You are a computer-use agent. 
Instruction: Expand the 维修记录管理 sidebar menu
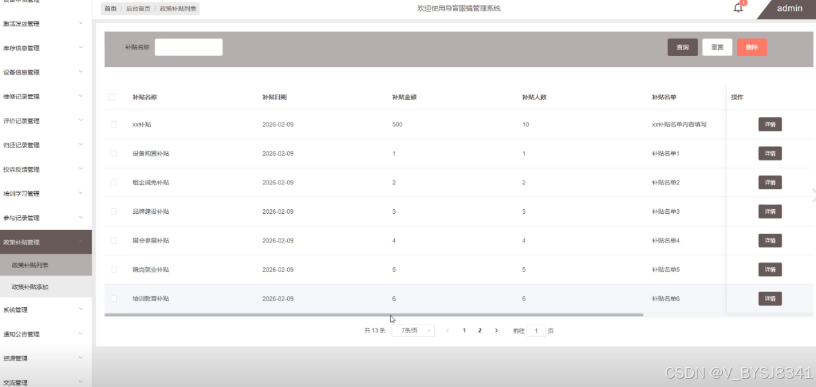pyautogui.click(x=46, y=97)
